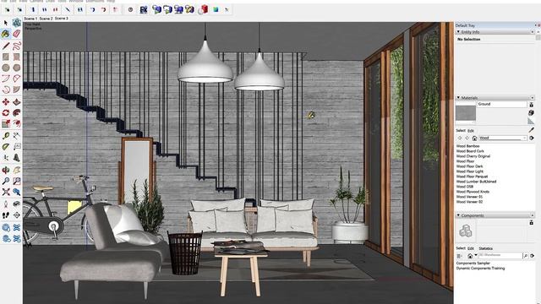Pick the Sample Paint eyedropper
Screen dimensions: 541x304
[531, 130]
